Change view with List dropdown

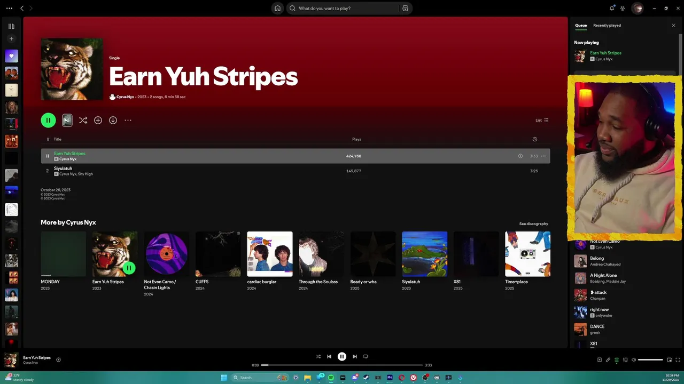click(542, 120)
